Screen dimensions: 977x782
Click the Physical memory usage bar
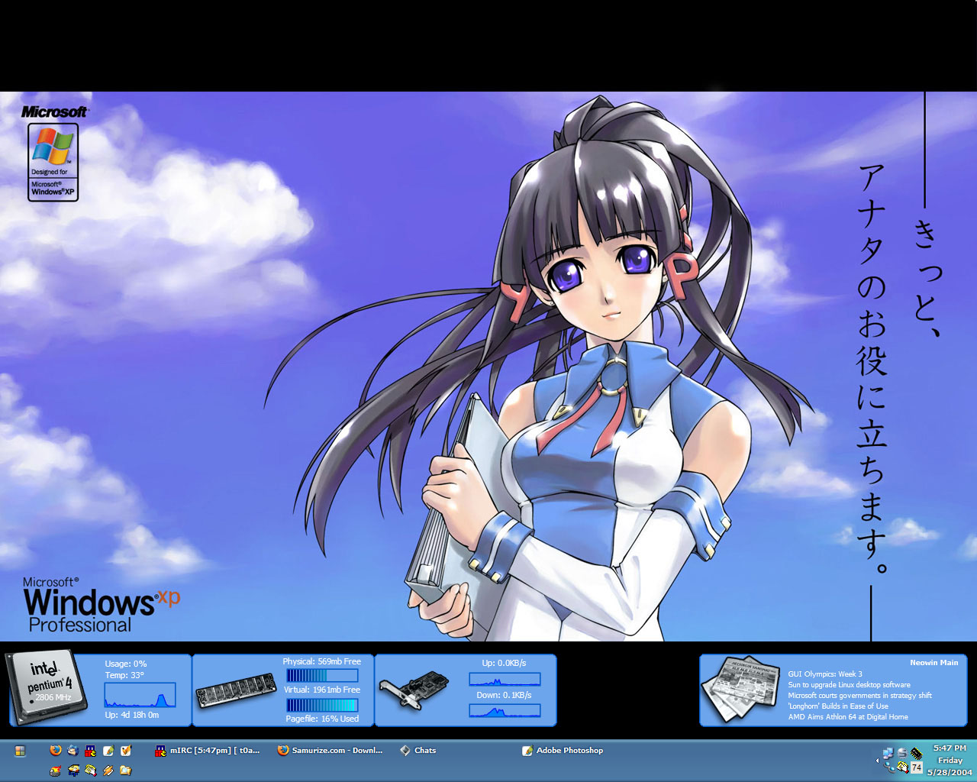click(x=322, y=676)
